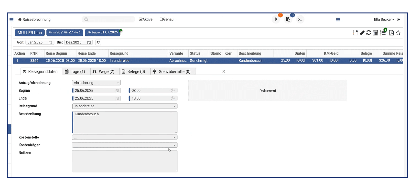Screen dimensions: 414x189
Task: Open the Ella Becker user menu
Action: point(384,20)
